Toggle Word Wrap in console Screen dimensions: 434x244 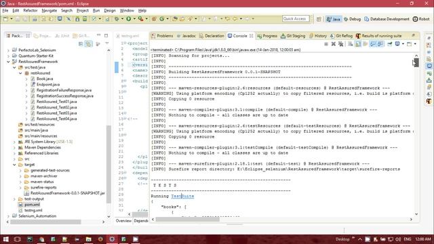tap(366, 44)
